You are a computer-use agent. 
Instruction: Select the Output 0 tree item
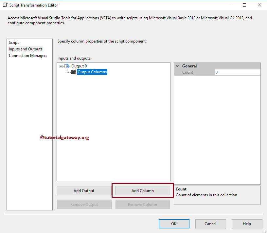[x=79, y=66]
